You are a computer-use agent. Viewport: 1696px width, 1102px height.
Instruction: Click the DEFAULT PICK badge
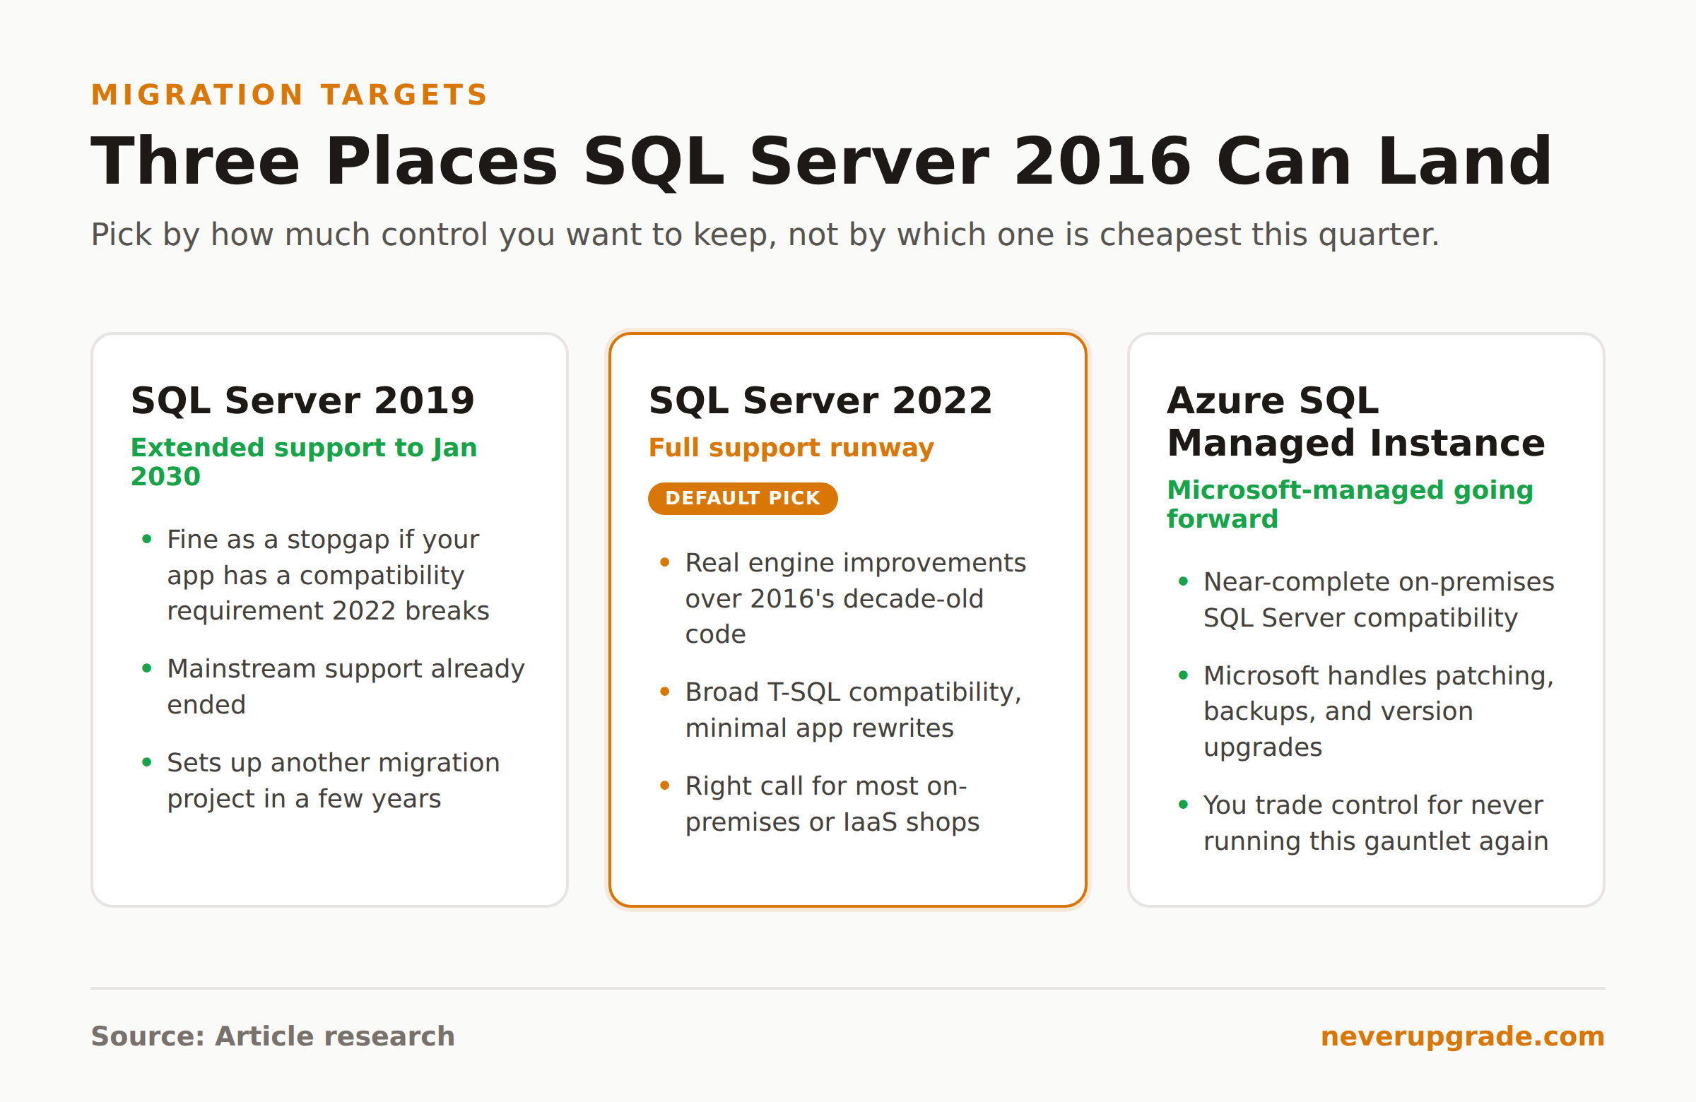click(x=743, y=498)
